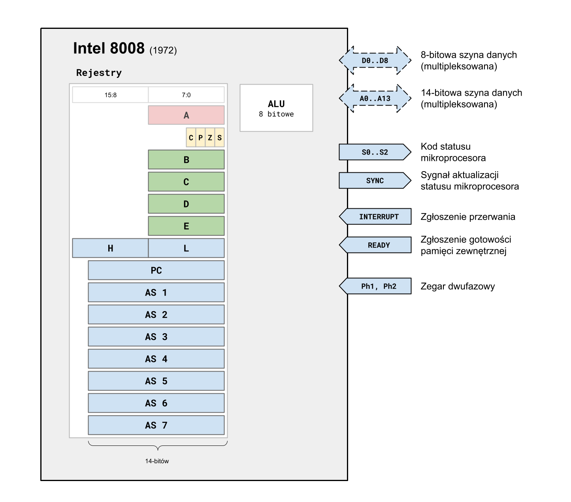This screenshot has width=571, height=502.
Task: Select the SYNC output arrow
Action: (374, 181)
